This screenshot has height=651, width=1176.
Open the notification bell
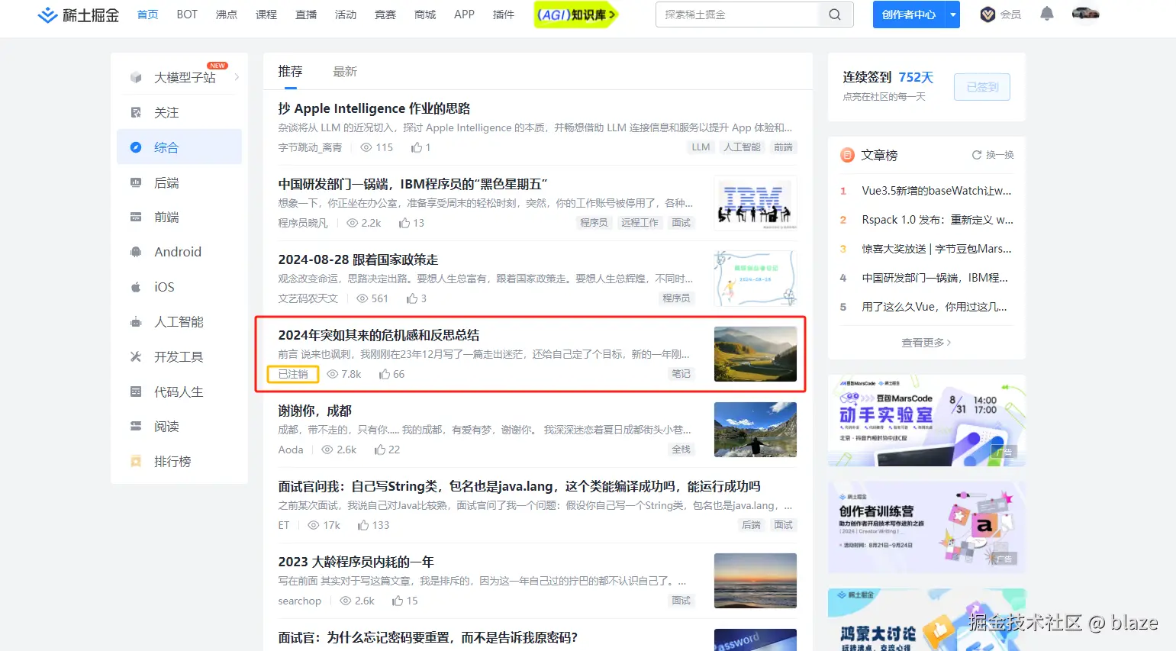[1046, 14]
